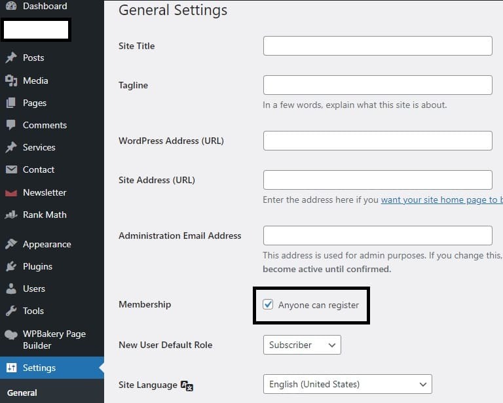
Task: Open the Users menu item
Action: [x=34, y=289]
